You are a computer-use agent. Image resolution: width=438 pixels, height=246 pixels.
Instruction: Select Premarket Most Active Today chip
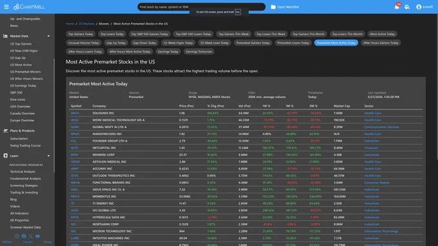point(336,42)
